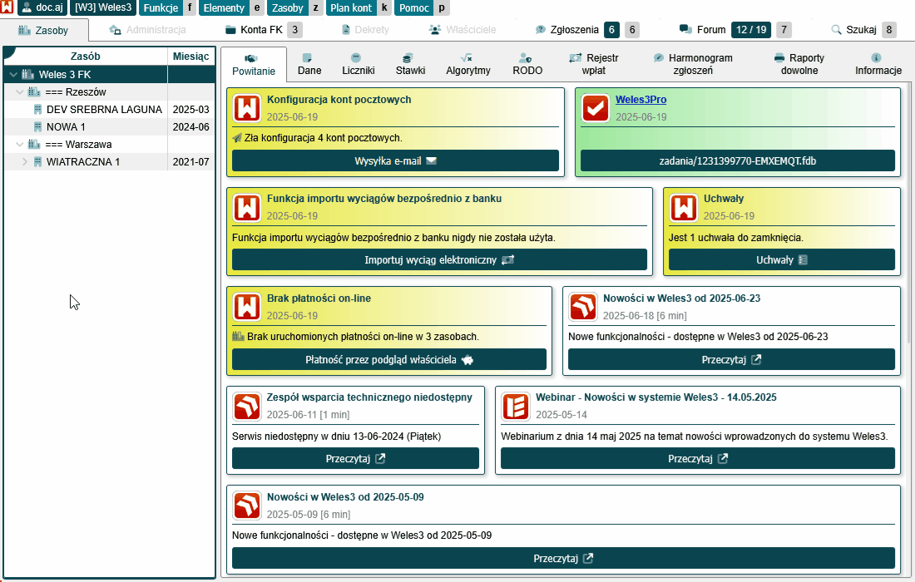Screen dimensions: 915x582
Task: Select NOWA 1 in the resource tree
Action: (66, 127)
